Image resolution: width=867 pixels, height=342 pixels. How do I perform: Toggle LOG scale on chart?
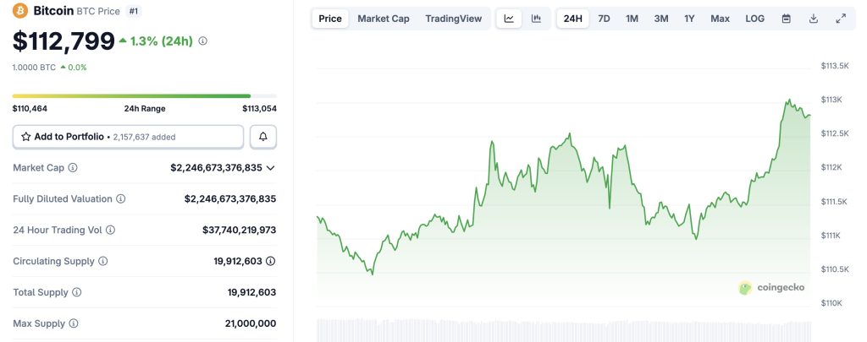tap(754, 19)
